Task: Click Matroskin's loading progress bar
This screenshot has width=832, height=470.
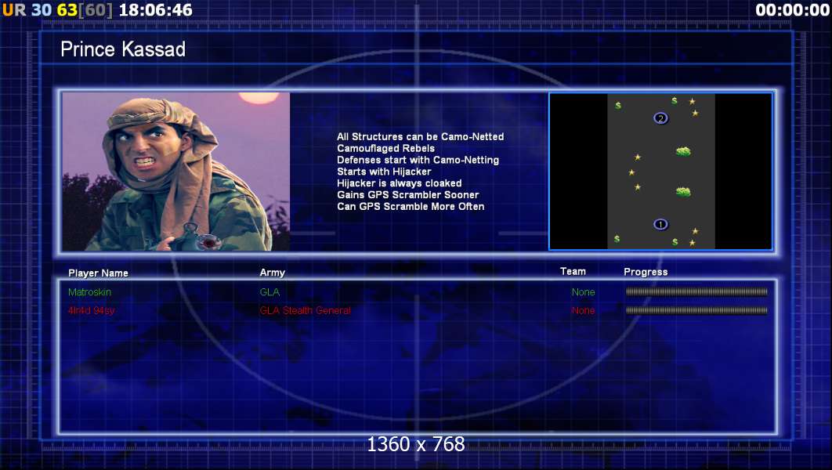Action: [696, 291]
